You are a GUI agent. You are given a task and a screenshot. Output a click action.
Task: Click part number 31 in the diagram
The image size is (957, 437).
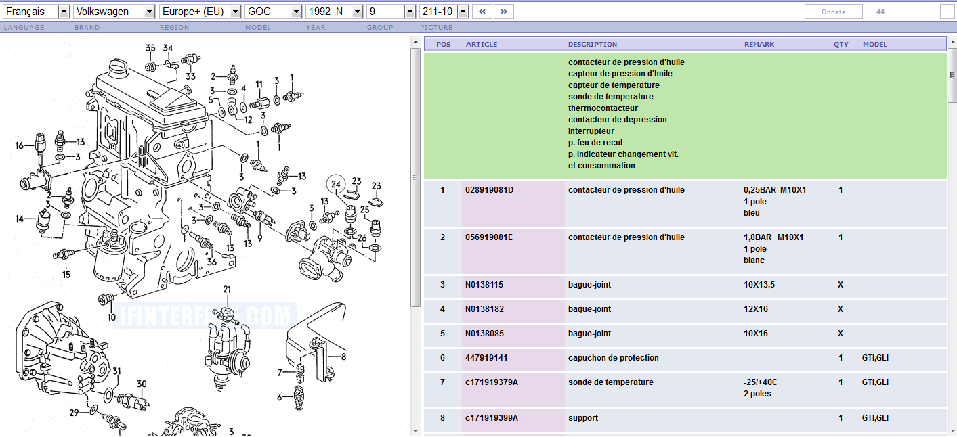116,371
